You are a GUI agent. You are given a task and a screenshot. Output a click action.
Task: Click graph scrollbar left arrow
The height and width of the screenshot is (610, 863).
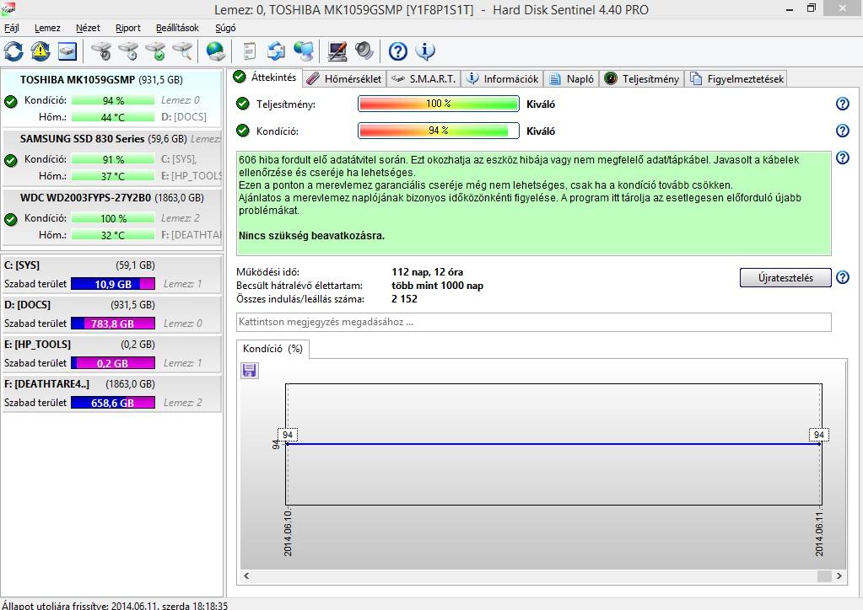[x=246, y=576]
